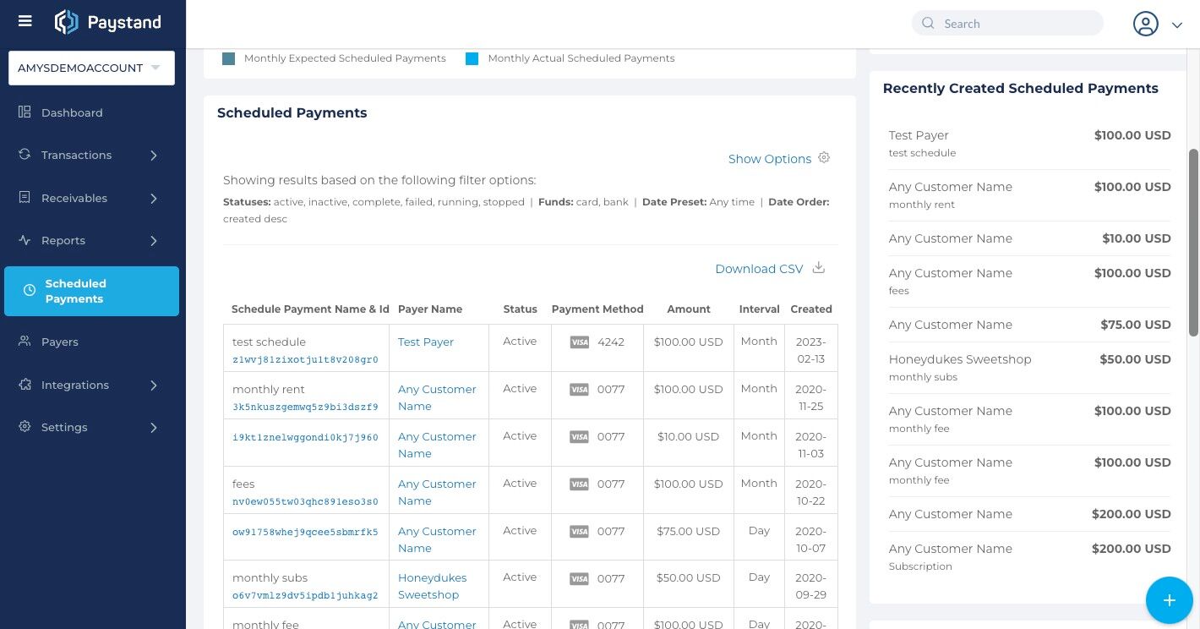This screenshot has width=1200, height=629.
Task: Click the Dashboard sidebar icon
Action: [x=25, y=112]
